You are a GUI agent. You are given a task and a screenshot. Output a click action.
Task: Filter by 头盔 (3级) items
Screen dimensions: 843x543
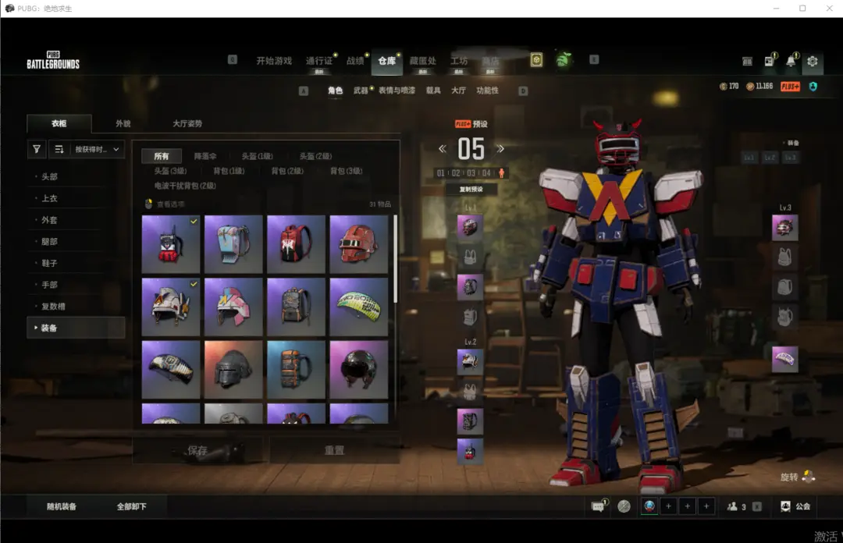tap(170, 171)
